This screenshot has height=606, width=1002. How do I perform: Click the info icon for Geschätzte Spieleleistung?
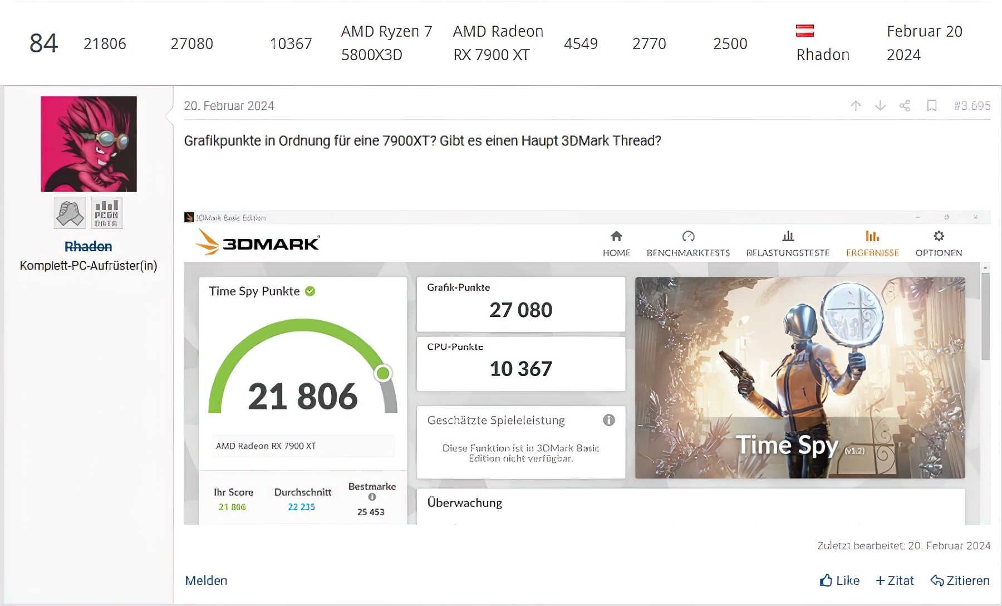pos(609,420)
